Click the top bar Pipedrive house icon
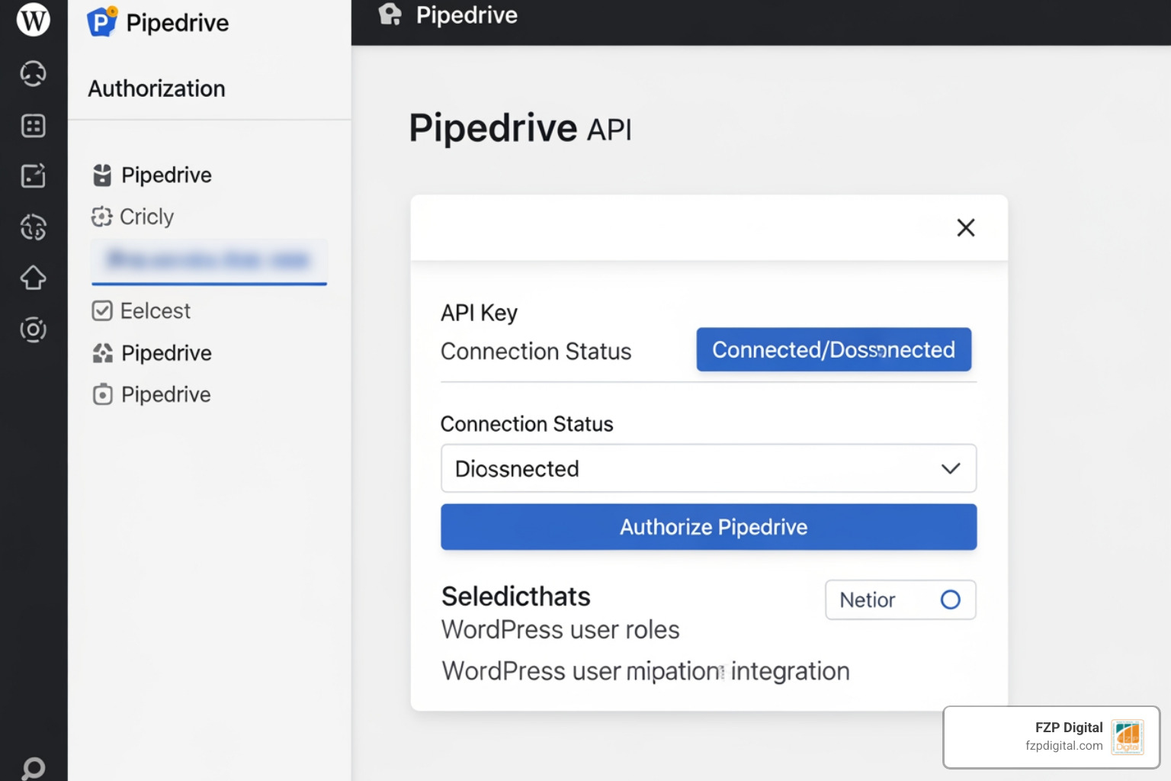The image size is (1171, 781). click(390, 14)
